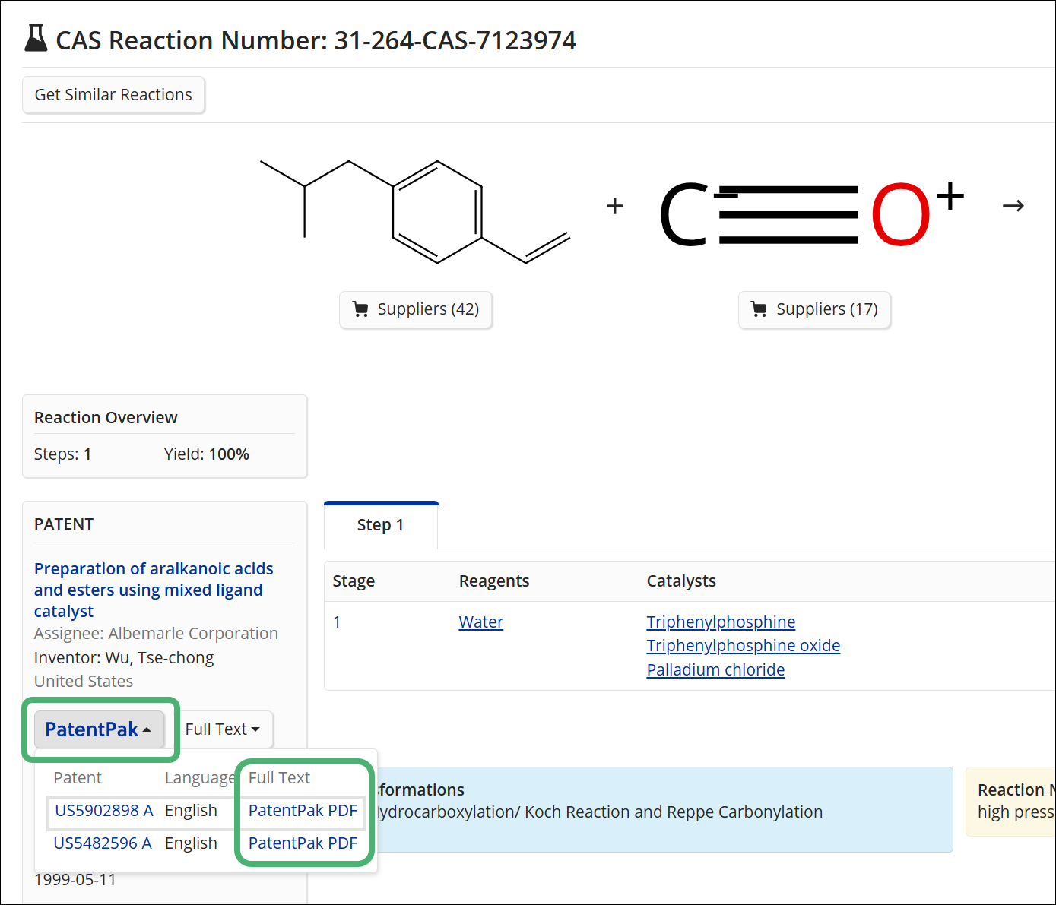Click the Steps: 1 text
The image size is (1056, 905).
pyautogui.click(x=63, y=454)
